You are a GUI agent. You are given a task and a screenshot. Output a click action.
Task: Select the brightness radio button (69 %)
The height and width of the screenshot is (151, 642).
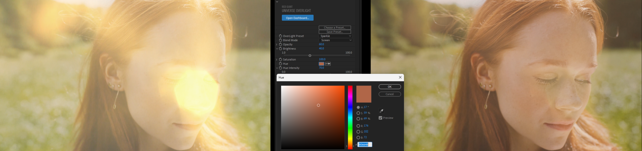pyautogui.click(x=358, y=119)
